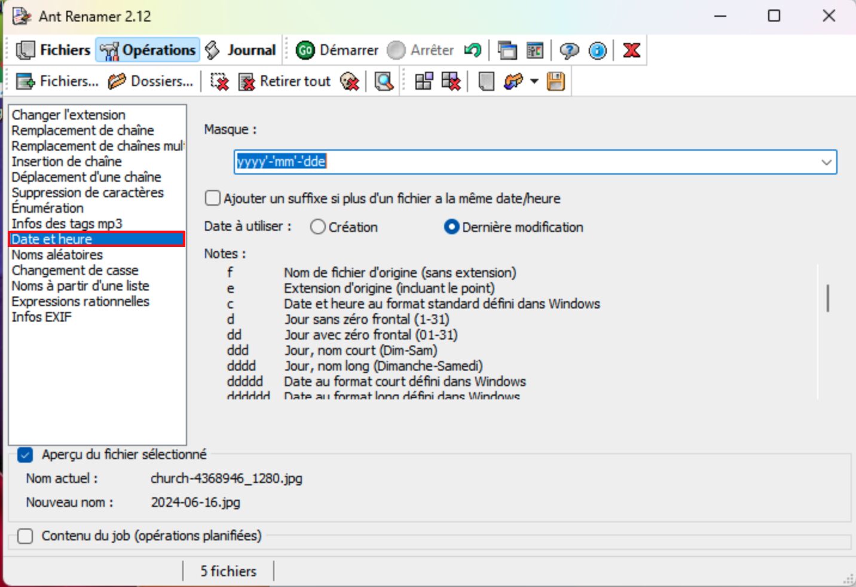Click the 'dddd' long day name note
The width and height of the screenshot is (856, 587).
(241, 366)
